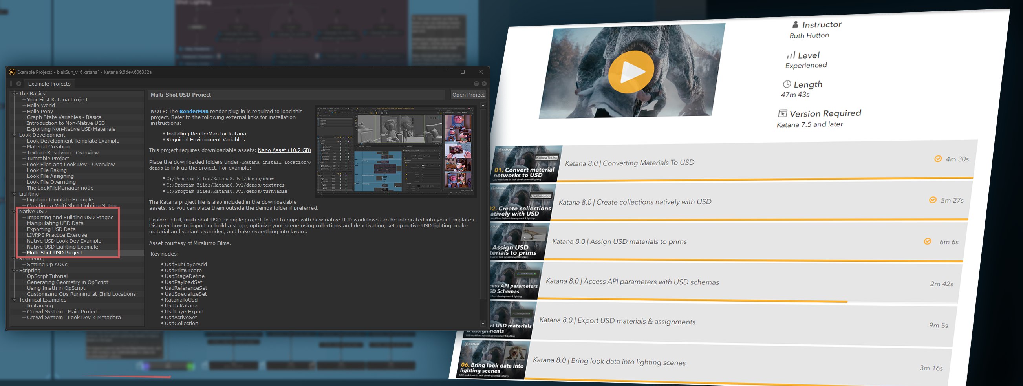Click the Open Project button
The height and width of the screenshot is (386, 1023).
pos(468,95)
